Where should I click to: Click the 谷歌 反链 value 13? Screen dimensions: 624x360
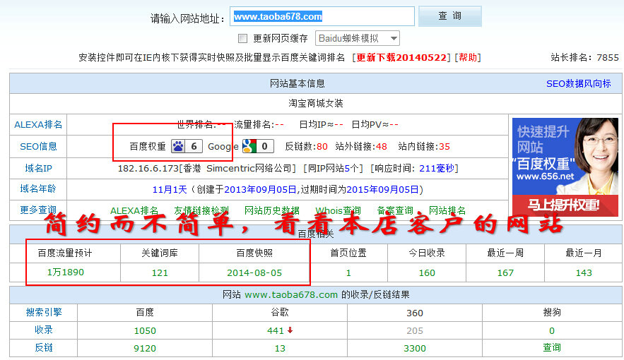pyautogui.click(x=280, y=349)
